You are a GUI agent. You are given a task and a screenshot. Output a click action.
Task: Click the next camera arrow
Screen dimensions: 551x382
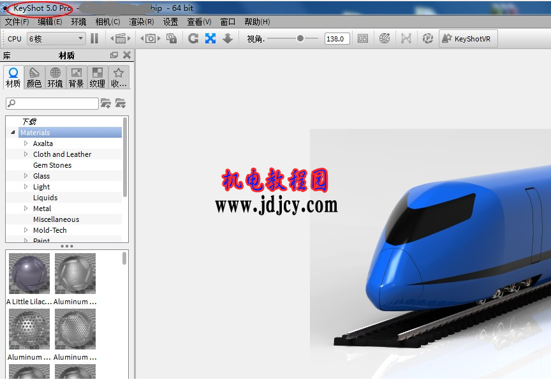pos(159,38)
